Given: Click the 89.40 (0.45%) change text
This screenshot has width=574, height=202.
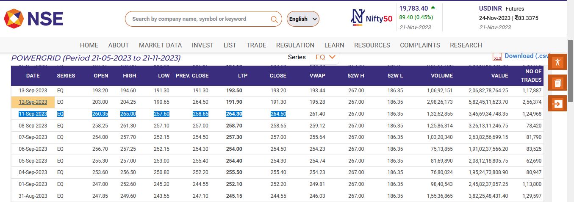Looking at the screenshot, I should pos(416,17).
